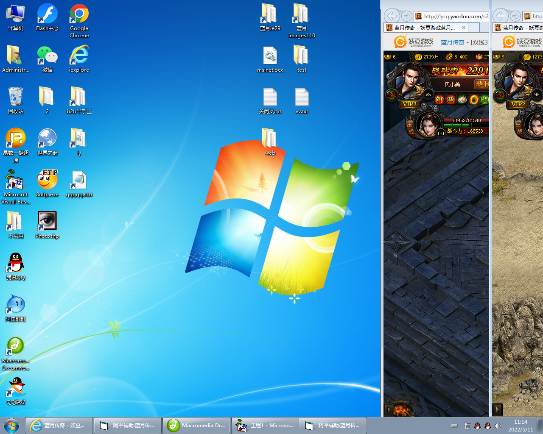Viewport: 543px width, 434px height.
Task: Toggle 全体 attack mode in dark-map game window
Action: (391, 95)
